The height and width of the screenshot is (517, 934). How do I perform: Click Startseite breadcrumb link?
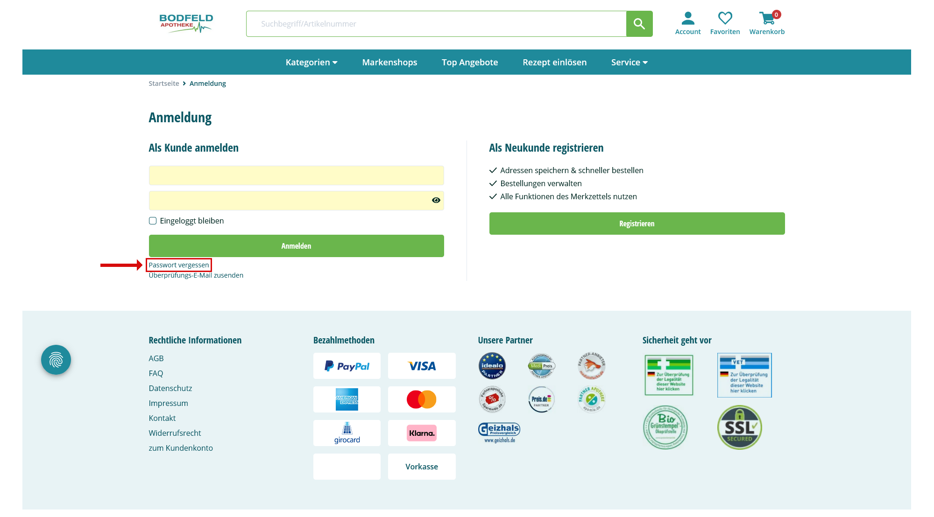point(163,84)
